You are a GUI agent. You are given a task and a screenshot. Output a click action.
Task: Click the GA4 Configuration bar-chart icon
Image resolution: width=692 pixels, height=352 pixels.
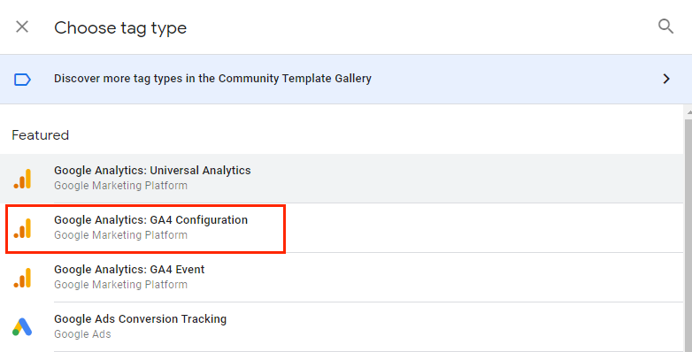pyautogui.click(x=22, y=228)
